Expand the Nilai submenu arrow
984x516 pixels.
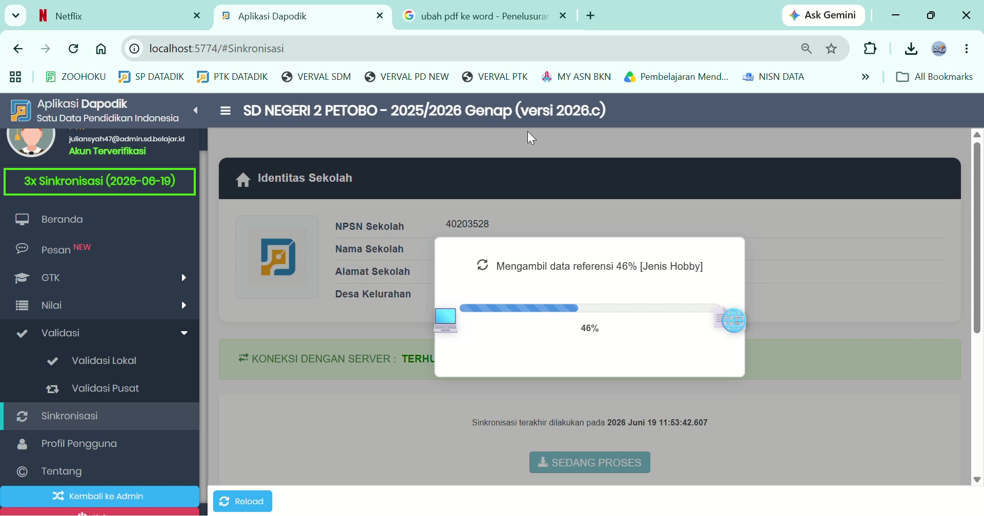point(183,306)
